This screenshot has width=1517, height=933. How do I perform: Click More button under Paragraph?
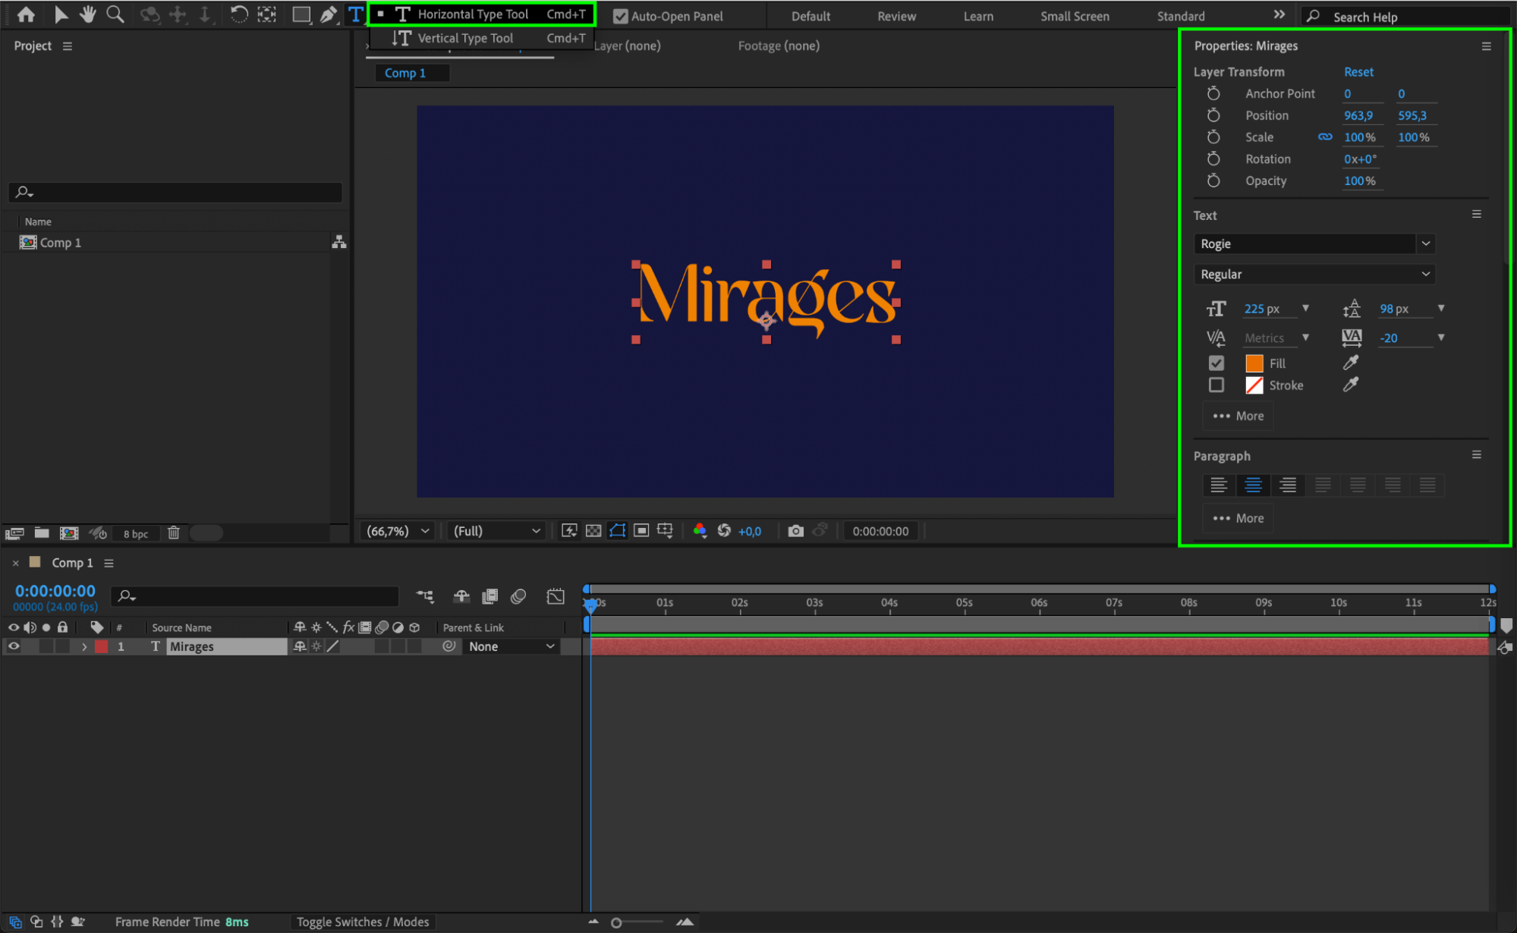pos(1238,518)
